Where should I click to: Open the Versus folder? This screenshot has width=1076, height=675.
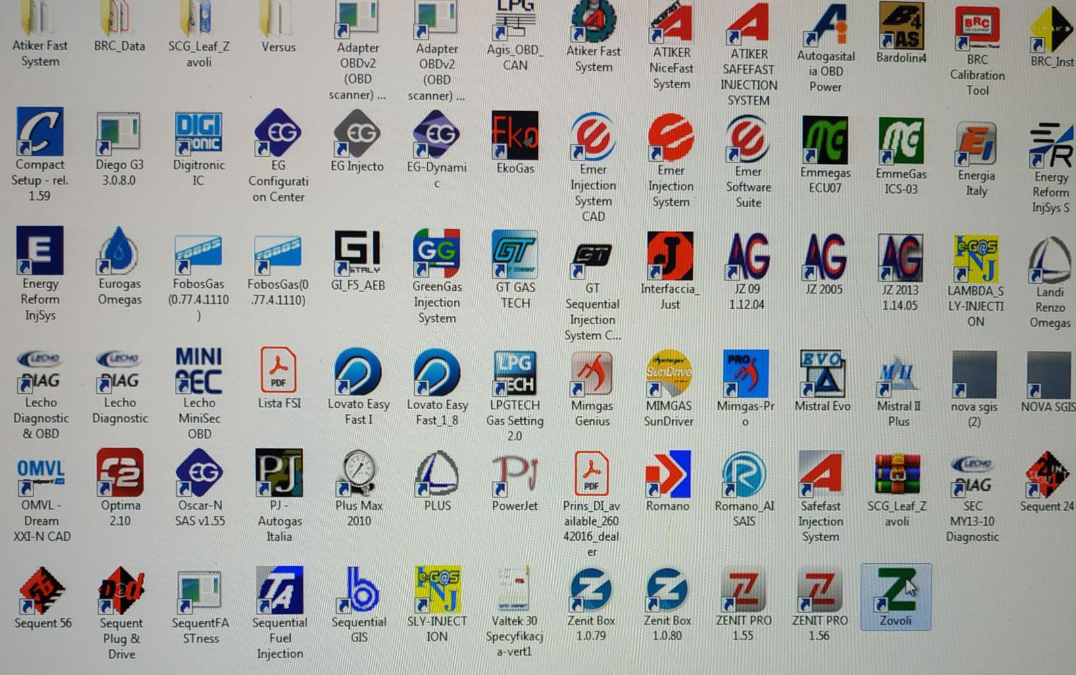tap(278, 27)
